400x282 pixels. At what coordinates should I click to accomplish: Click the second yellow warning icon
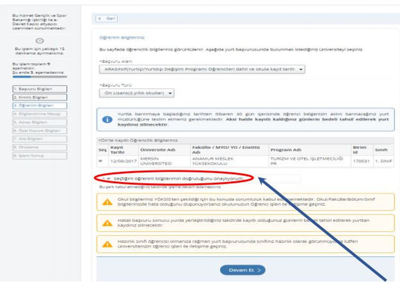107,223
